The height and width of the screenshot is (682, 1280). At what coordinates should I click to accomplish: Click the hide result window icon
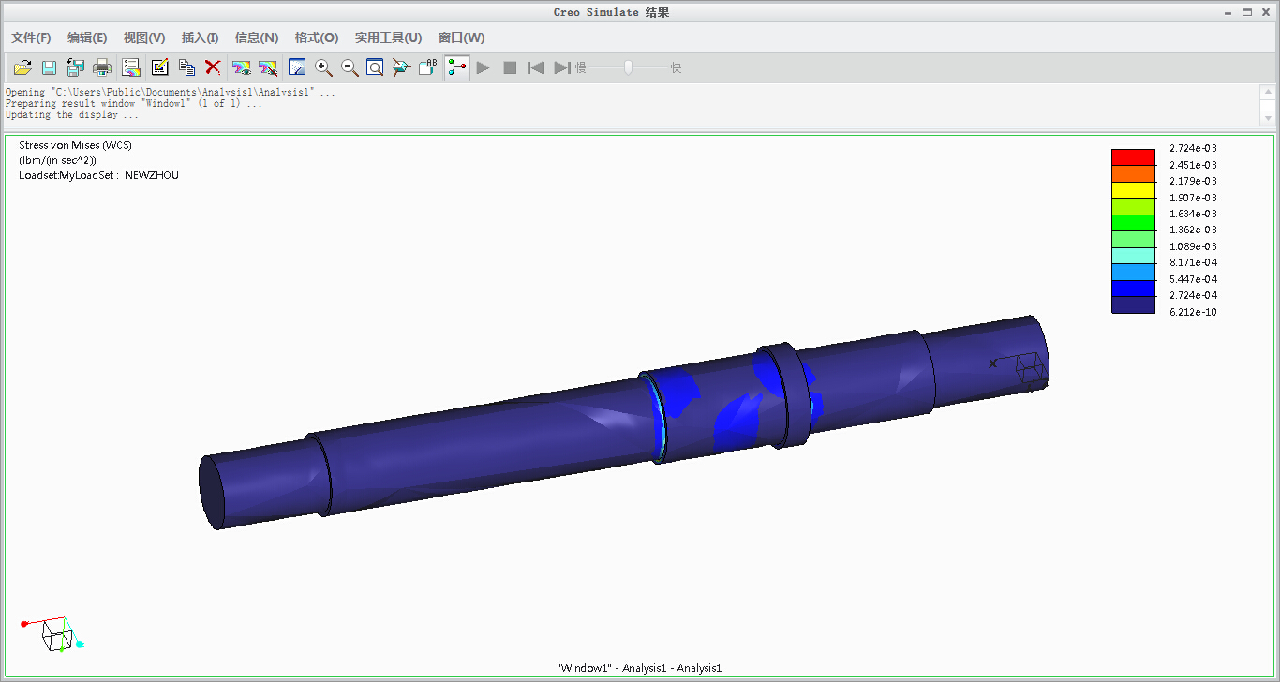point(268,67)
